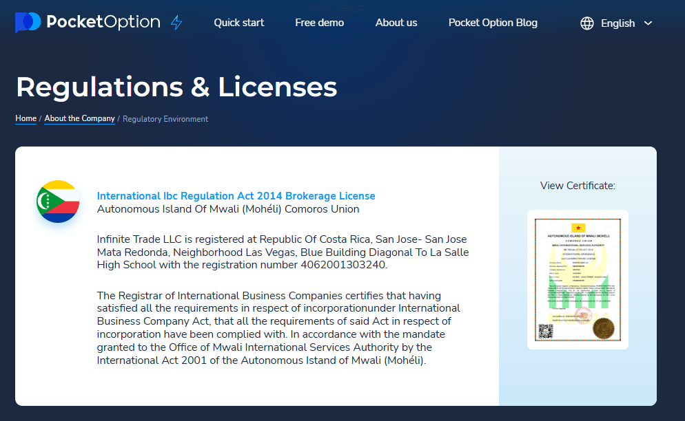Select the English language label
The image size is (685, 421).
tap(617, 23)
